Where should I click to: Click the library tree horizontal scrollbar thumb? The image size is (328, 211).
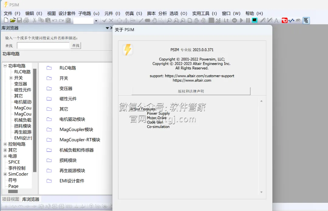tap(13, 191)
